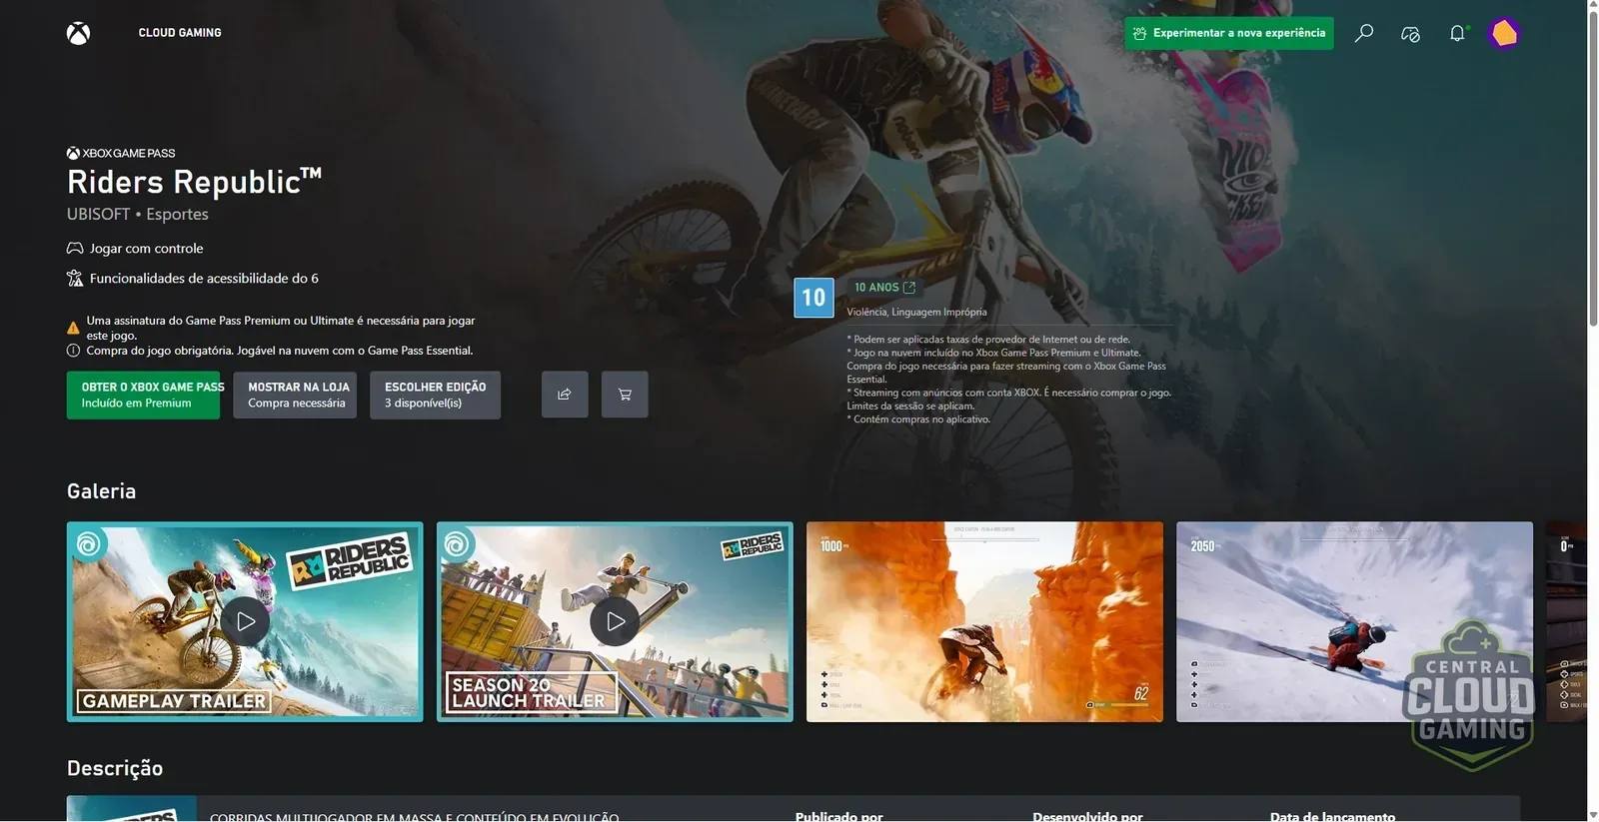Open Escolher Edição options
Viewport: 1599px width, 822px height.
click(435, 395)
